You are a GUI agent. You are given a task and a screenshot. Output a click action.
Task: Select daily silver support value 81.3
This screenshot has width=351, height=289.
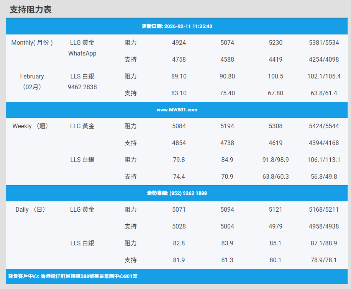[227, 260]
